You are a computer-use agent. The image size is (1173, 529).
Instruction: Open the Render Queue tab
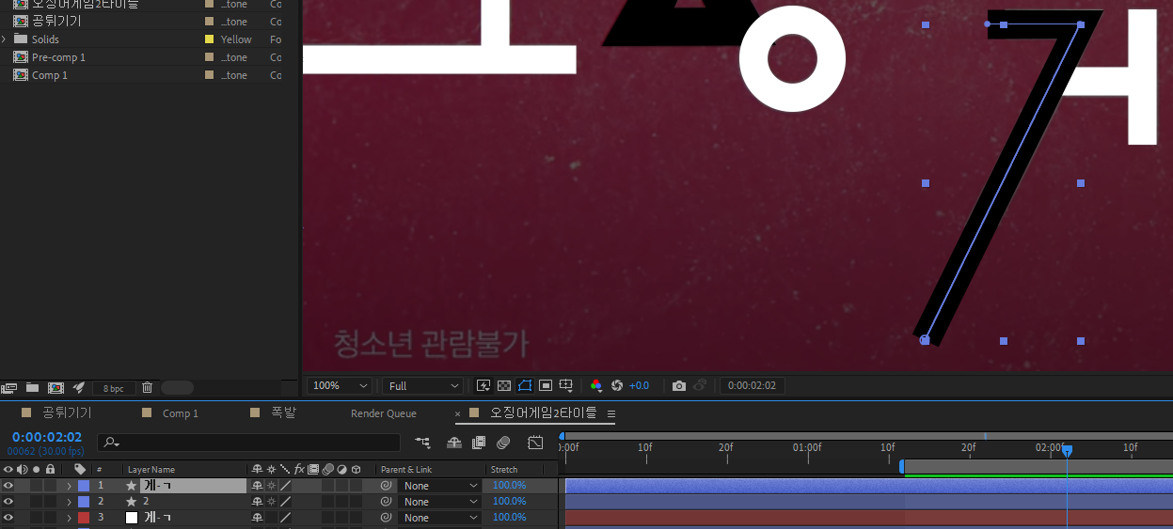384,413
